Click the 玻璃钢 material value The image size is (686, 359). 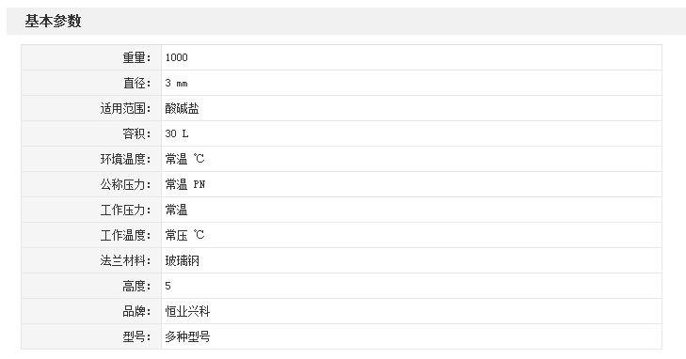pos(182,260)
